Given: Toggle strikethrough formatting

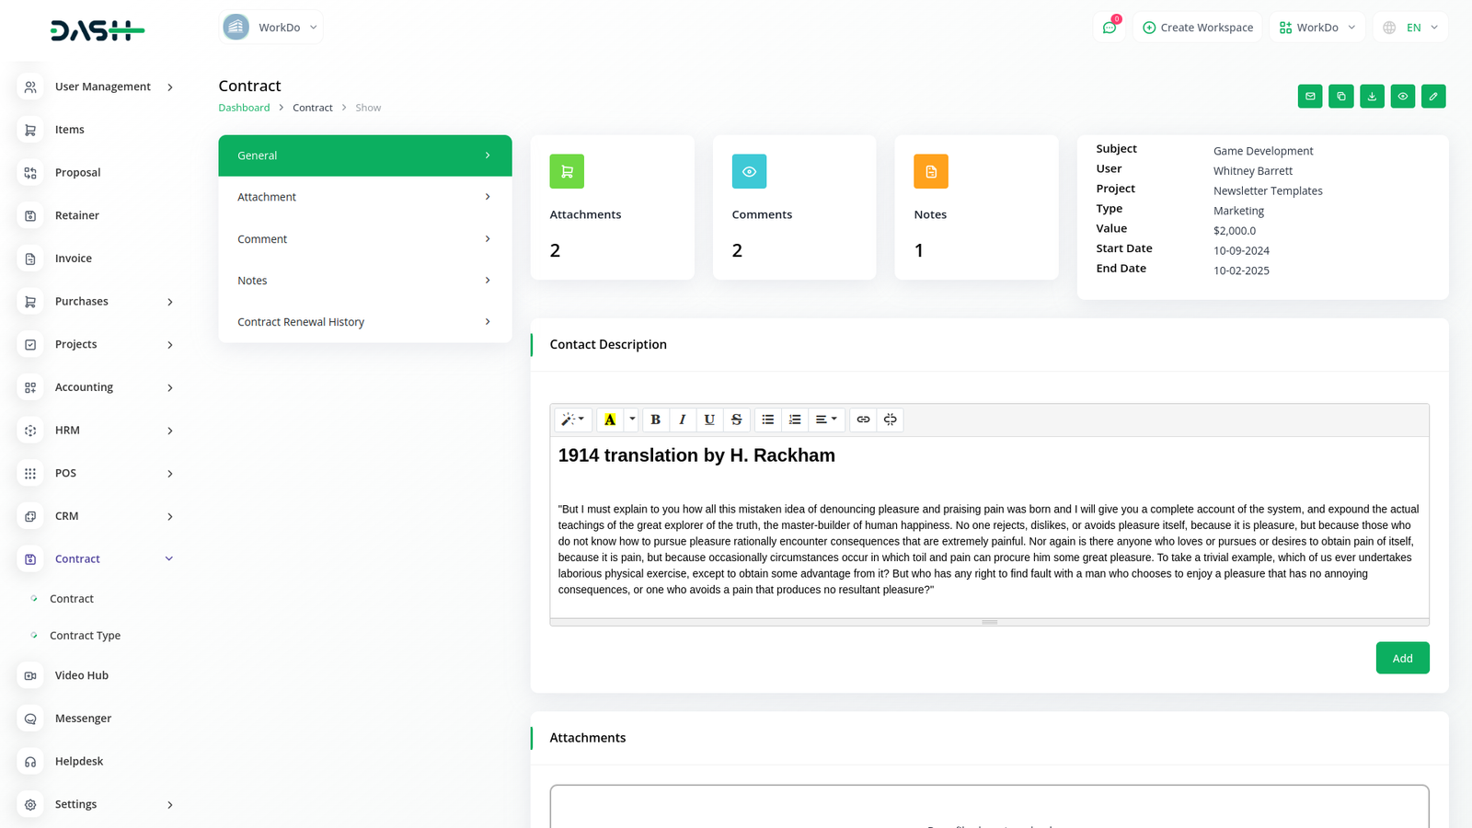Looking at the screenshot, I should 736,420.
